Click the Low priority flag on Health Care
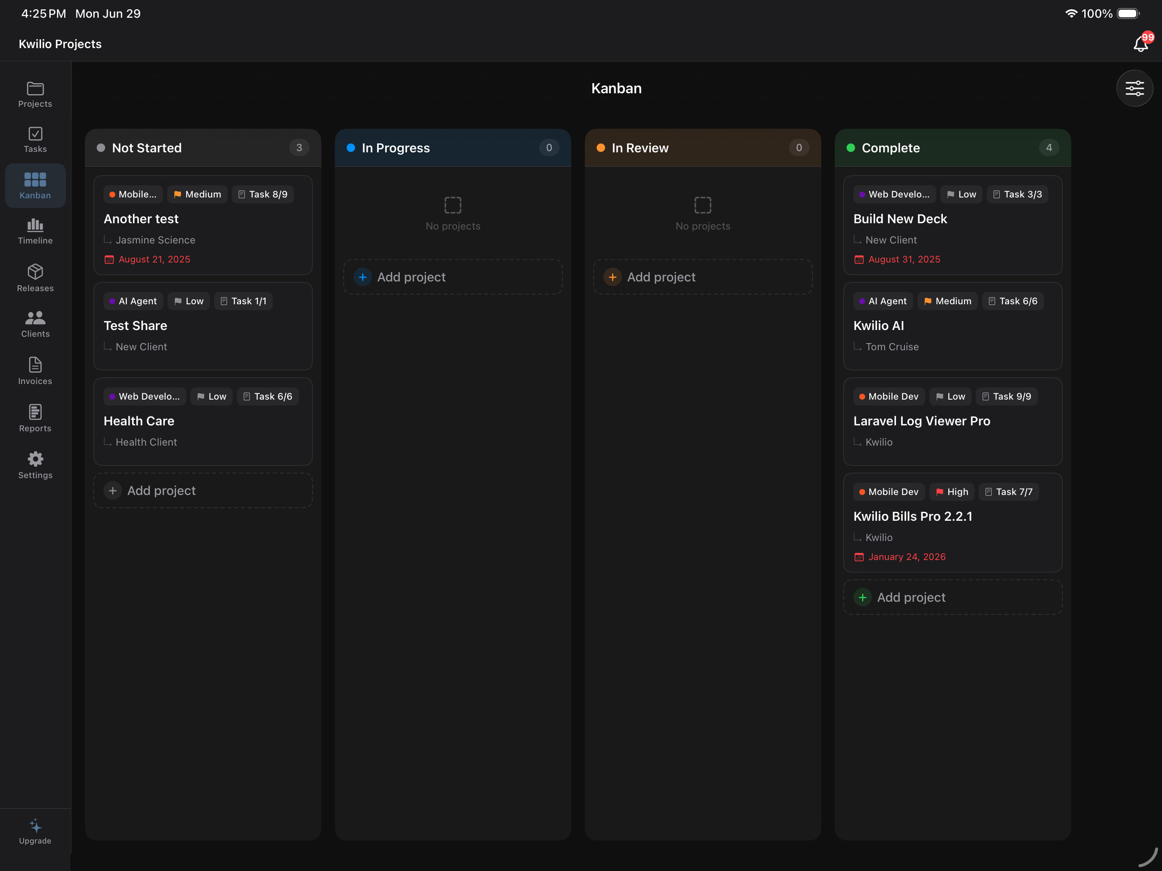 click(212, 396)
